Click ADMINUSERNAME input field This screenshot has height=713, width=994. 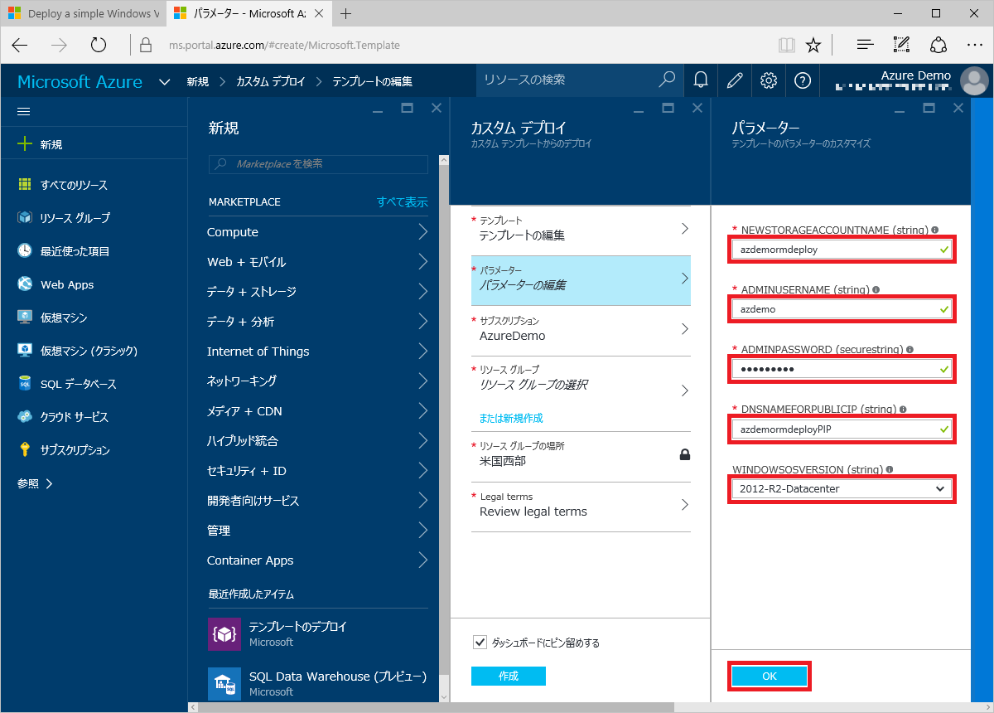tap(841, 309)
